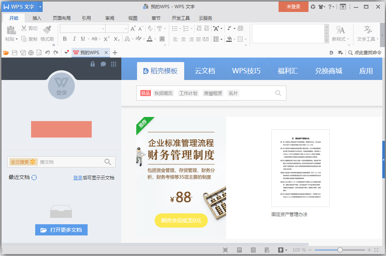Open the 云文档 tab
This screenshot has height=256, width=386.
205,71
